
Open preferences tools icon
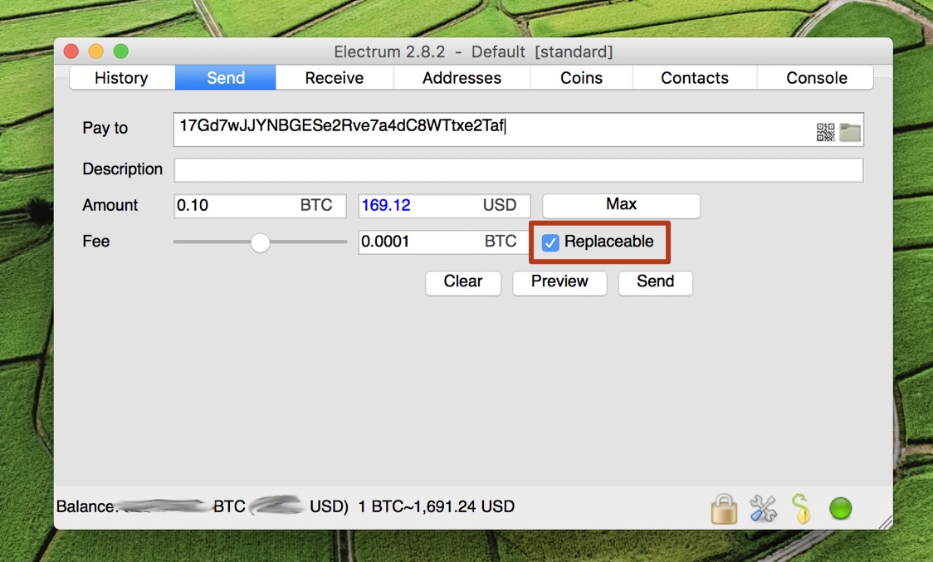pos(763,509)
